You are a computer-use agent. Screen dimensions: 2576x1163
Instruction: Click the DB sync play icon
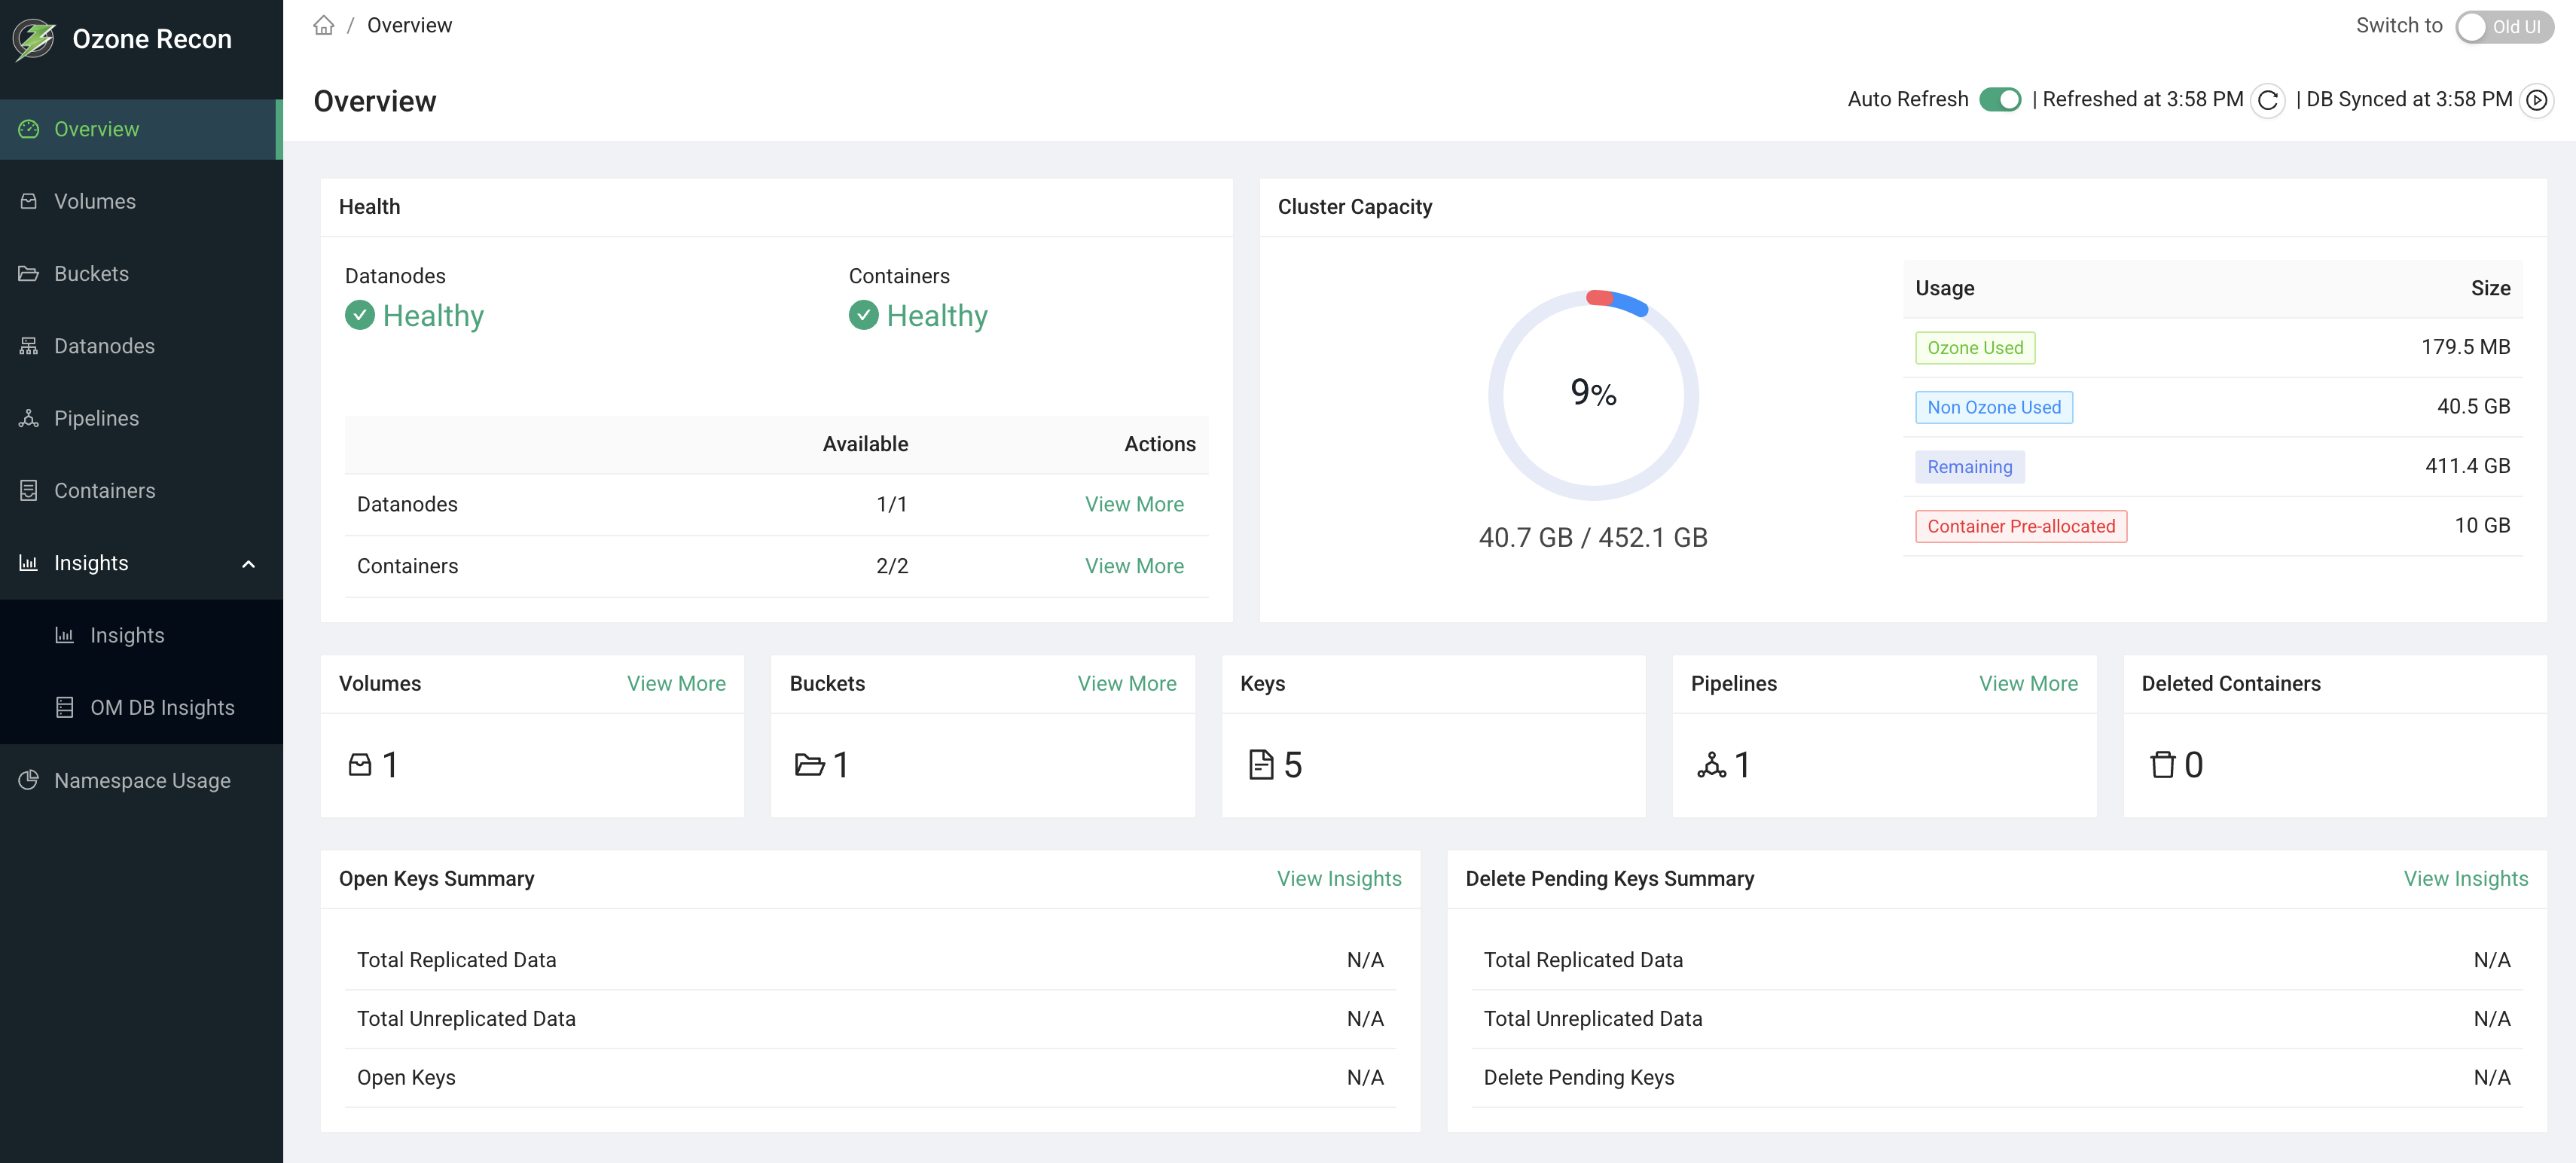click(x=2536, y=100)
